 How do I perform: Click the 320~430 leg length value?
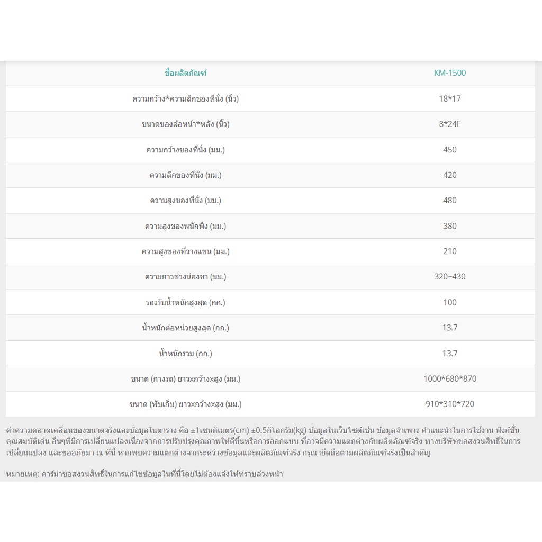[450, 277]
